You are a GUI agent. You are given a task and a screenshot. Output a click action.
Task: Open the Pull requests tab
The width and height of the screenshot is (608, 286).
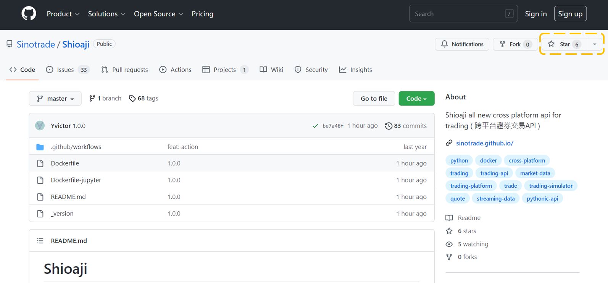click(124, 70)
